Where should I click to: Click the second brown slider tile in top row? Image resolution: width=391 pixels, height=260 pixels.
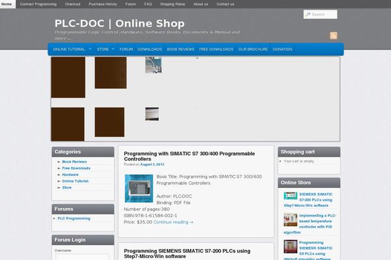pos(111,73)
